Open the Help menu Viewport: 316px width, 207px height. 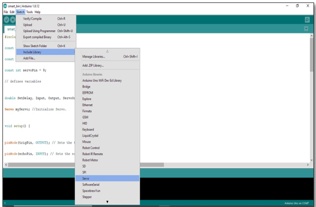(x=37, y=12)
